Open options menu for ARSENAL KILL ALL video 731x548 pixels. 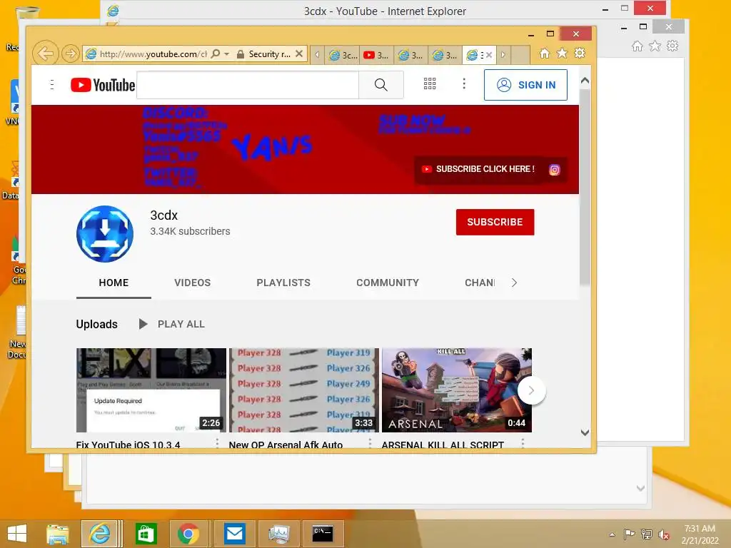(523, 443)
